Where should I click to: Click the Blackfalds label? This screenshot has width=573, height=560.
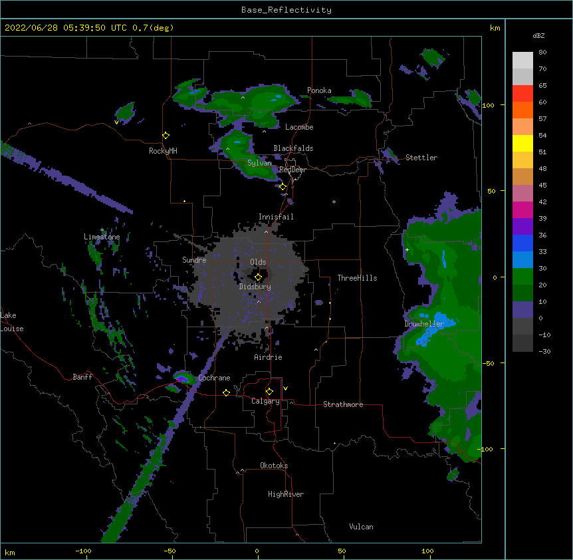pyautogui.click(x=293, y=148)
